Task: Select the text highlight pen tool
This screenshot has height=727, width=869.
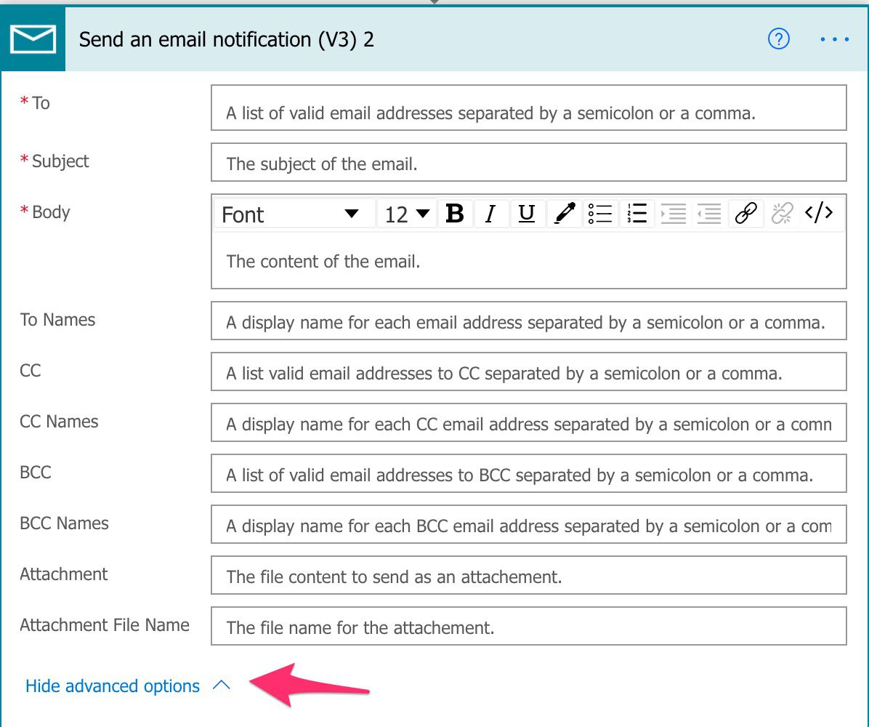Action: [x=564, y=213]
